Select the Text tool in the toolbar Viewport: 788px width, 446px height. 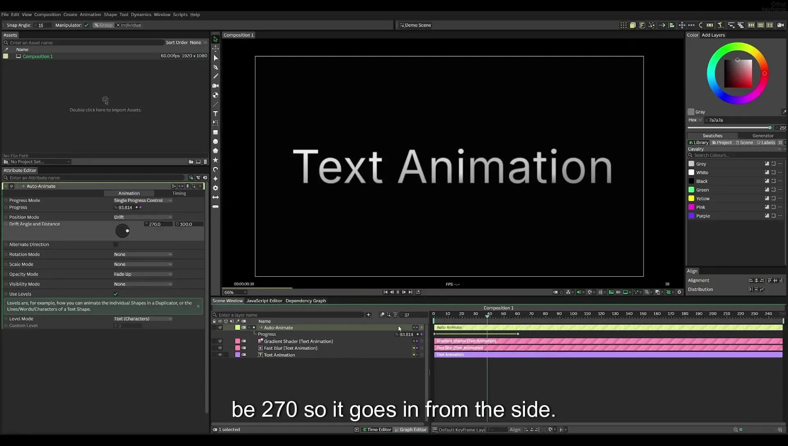(215, 114)
